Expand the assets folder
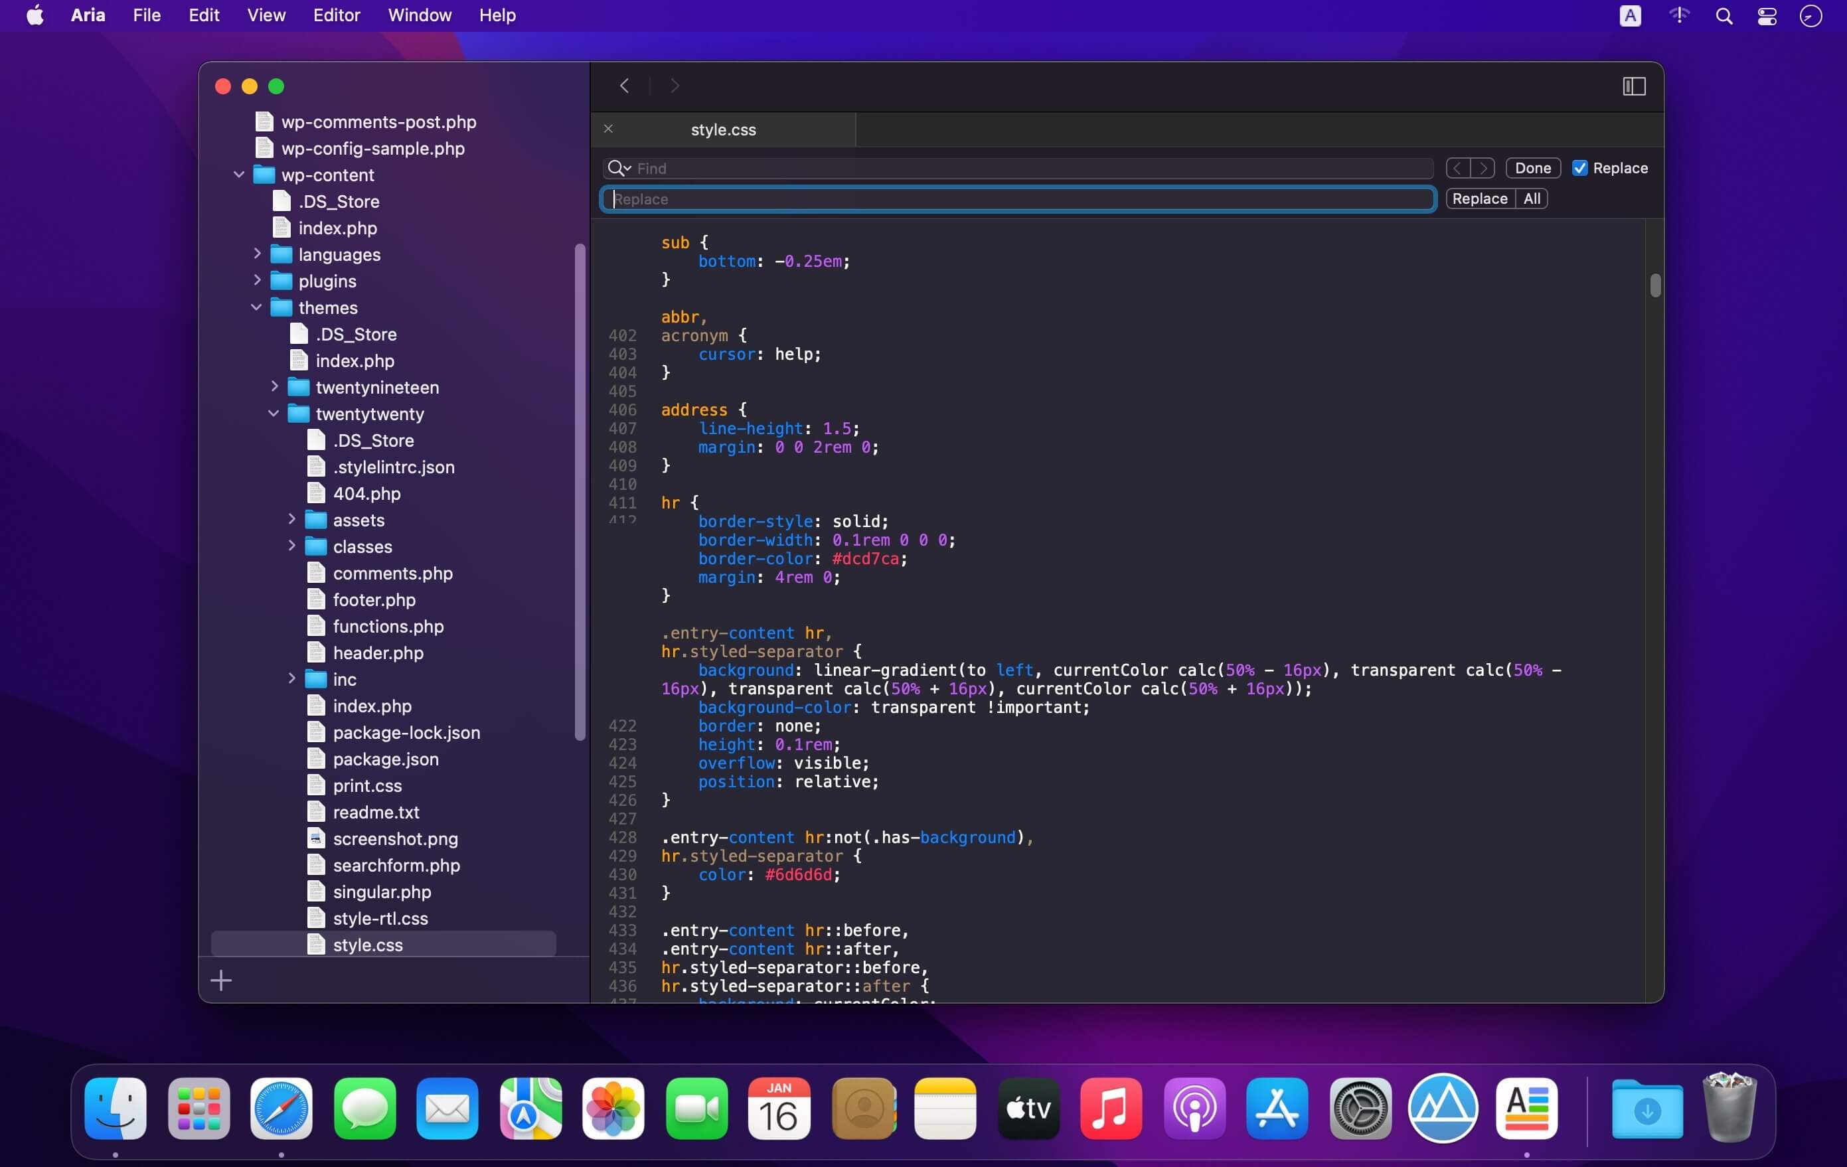This screenshot has height=1167, width=1847. pos(291,520)
